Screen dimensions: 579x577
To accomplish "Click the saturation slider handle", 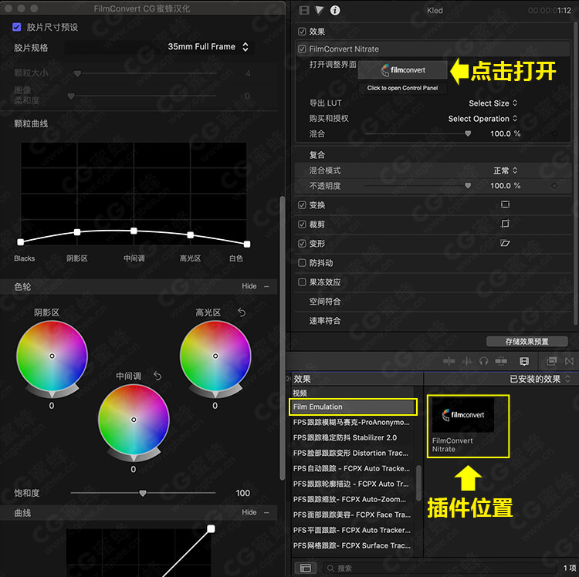I will point(143,493).
